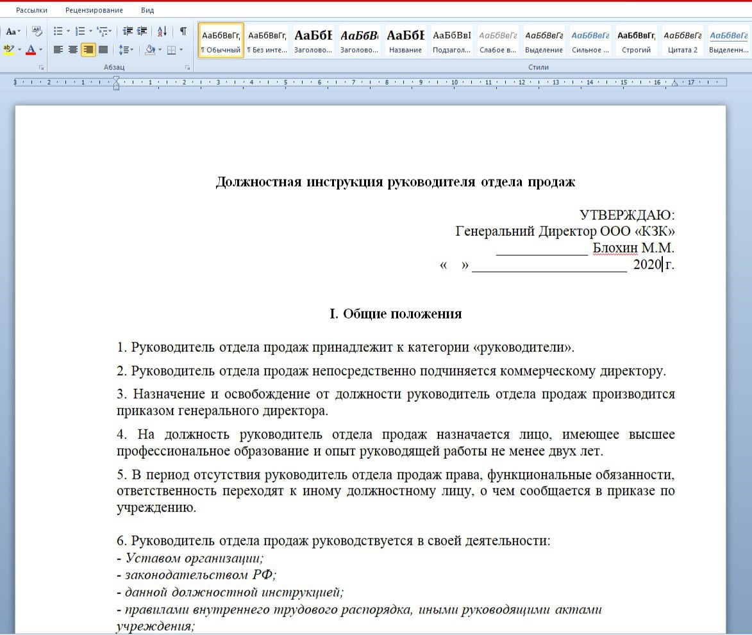This screenshot has height=635, width=752.
Task: Click the Clear Formatting eraser icon
Action: (38, 31)
